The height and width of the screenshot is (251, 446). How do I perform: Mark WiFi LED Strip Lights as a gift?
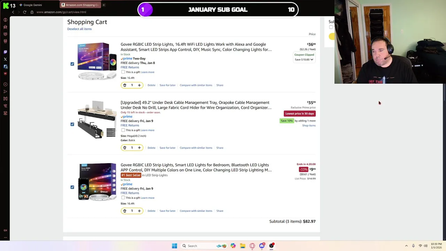[123, 72]
